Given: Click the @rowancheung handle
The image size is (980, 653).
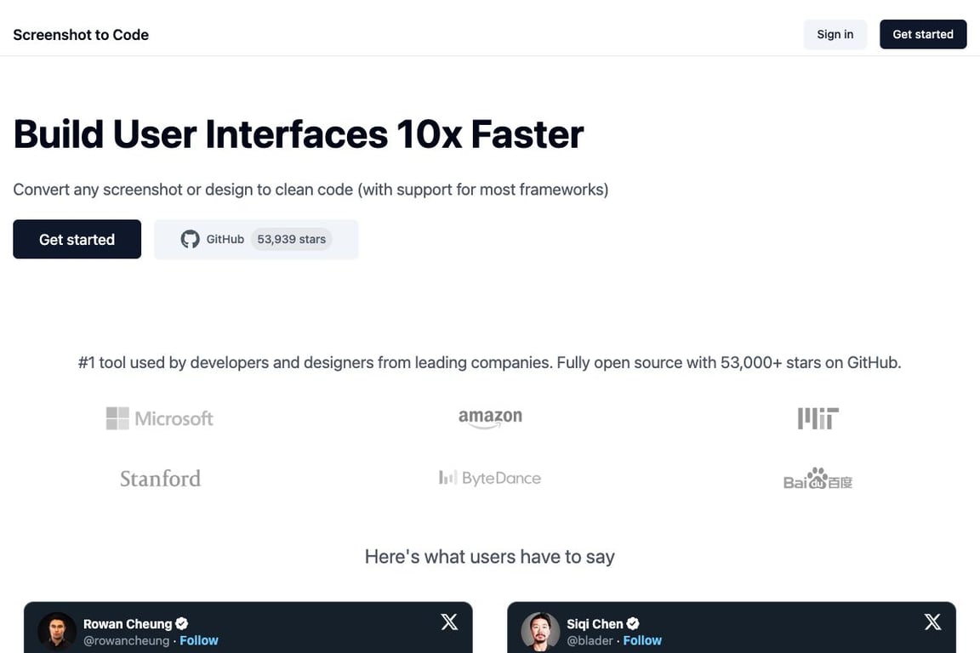Looking at the screenshot, I should pos(126,640).
